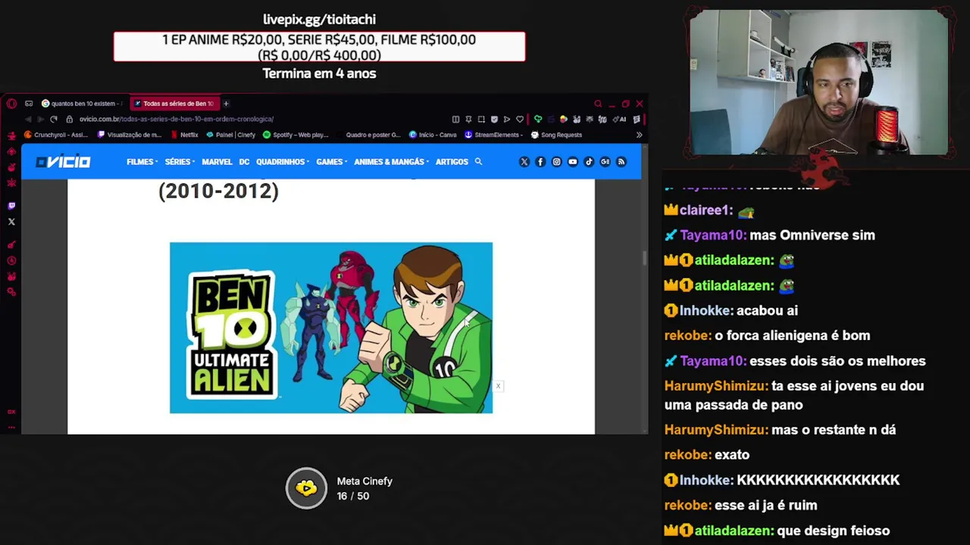
Task: Open O Vicio's TikTok social icon
Action: click(x=589, y=161)
